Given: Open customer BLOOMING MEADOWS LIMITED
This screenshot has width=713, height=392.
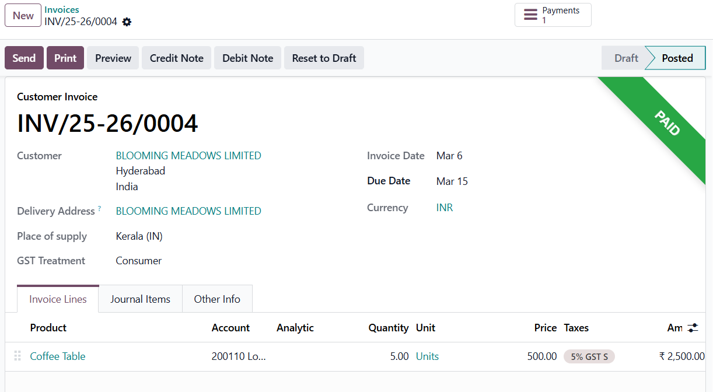Looking at the screenshot, I should (188, 155).
